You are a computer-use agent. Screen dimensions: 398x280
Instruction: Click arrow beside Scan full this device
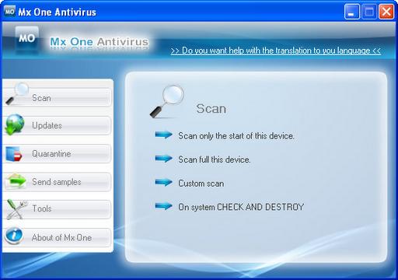click(x=163, y=159)
